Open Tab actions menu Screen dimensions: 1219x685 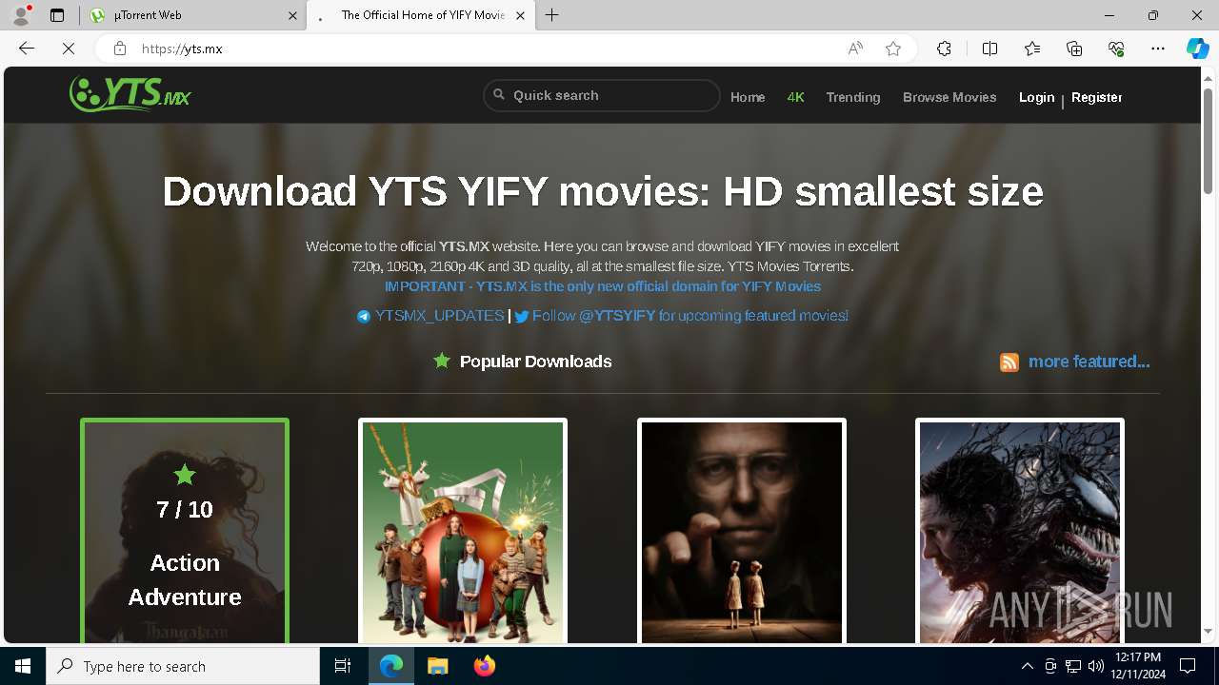point(57,15)
